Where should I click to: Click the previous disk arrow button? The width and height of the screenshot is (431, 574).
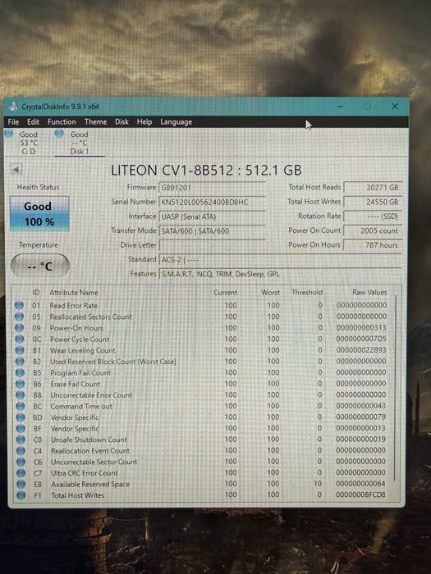point(16,170)
